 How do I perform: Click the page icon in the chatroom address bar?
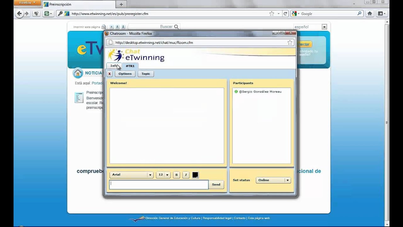[x=111, y=42]
